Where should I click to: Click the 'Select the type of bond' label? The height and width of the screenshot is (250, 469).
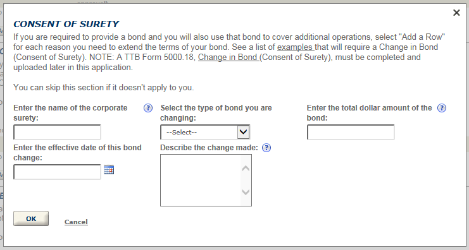click(x=216, y=113)
